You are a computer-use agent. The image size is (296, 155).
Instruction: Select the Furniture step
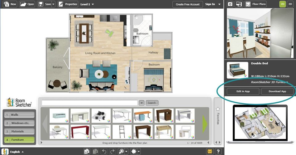point(19,140)
